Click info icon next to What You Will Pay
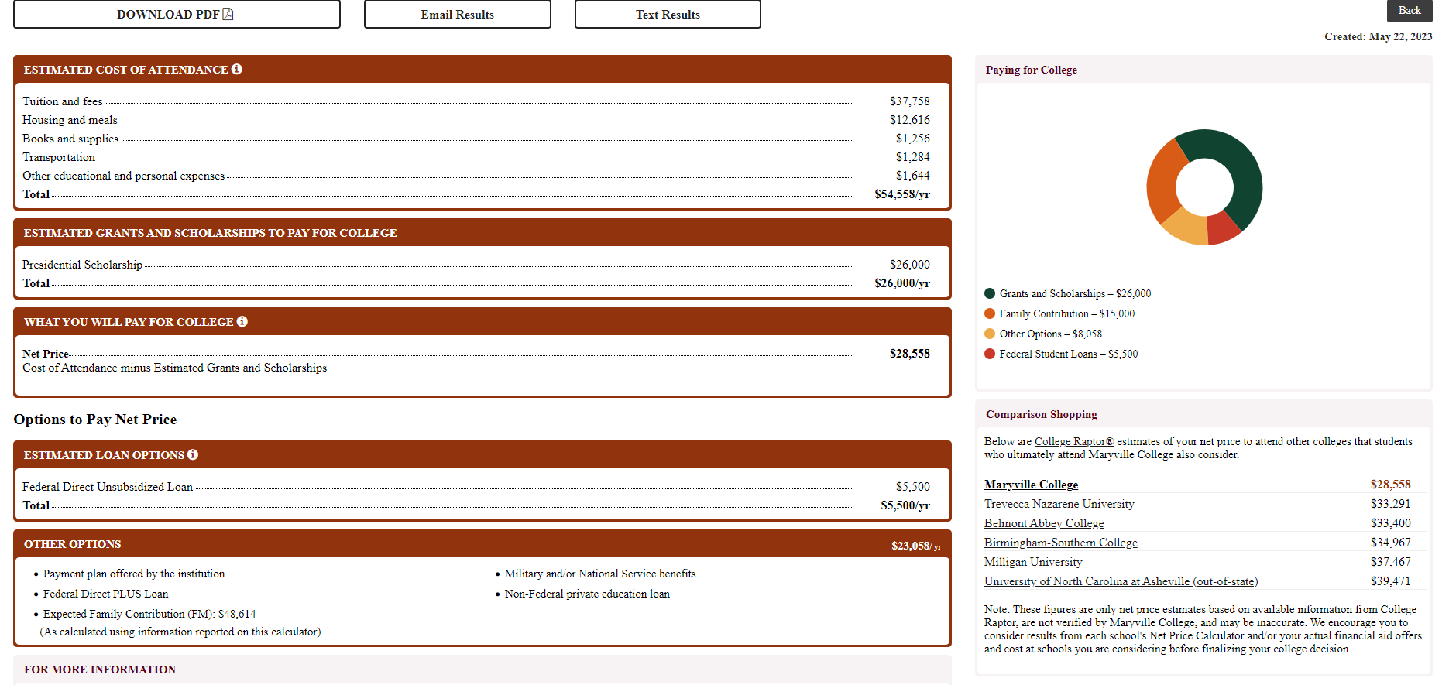1449x685 pixels. tap(242, 321)
